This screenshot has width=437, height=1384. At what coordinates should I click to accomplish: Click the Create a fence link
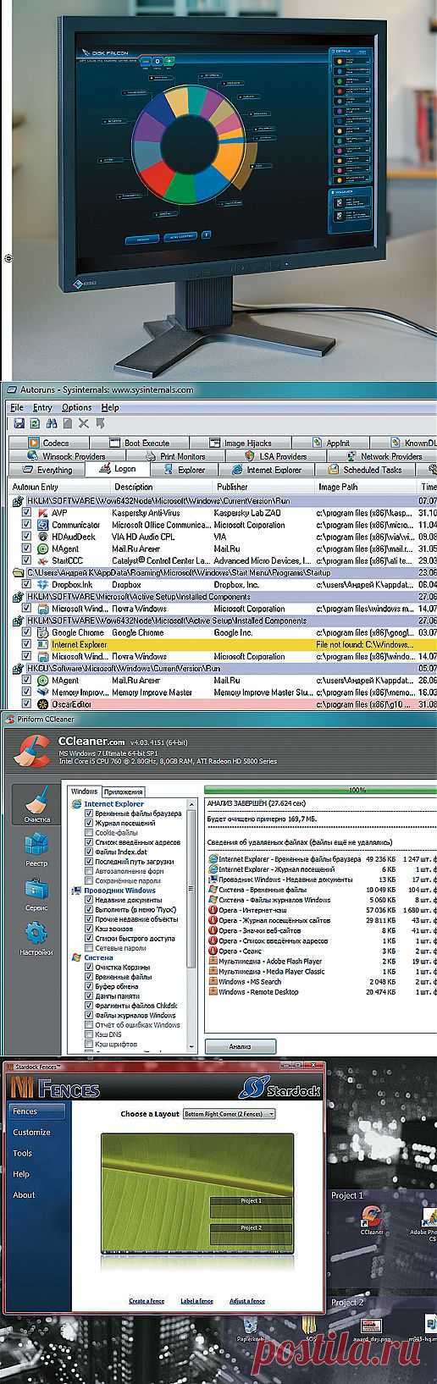point(147,1301)
